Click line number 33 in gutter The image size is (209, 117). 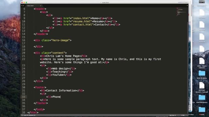24,97
